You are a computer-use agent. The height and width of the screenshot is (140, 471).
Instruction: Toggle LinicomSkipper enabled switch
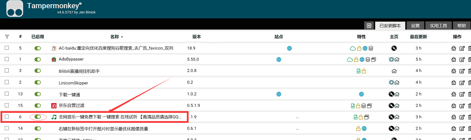pyautogui.click(x=38, y=82)
